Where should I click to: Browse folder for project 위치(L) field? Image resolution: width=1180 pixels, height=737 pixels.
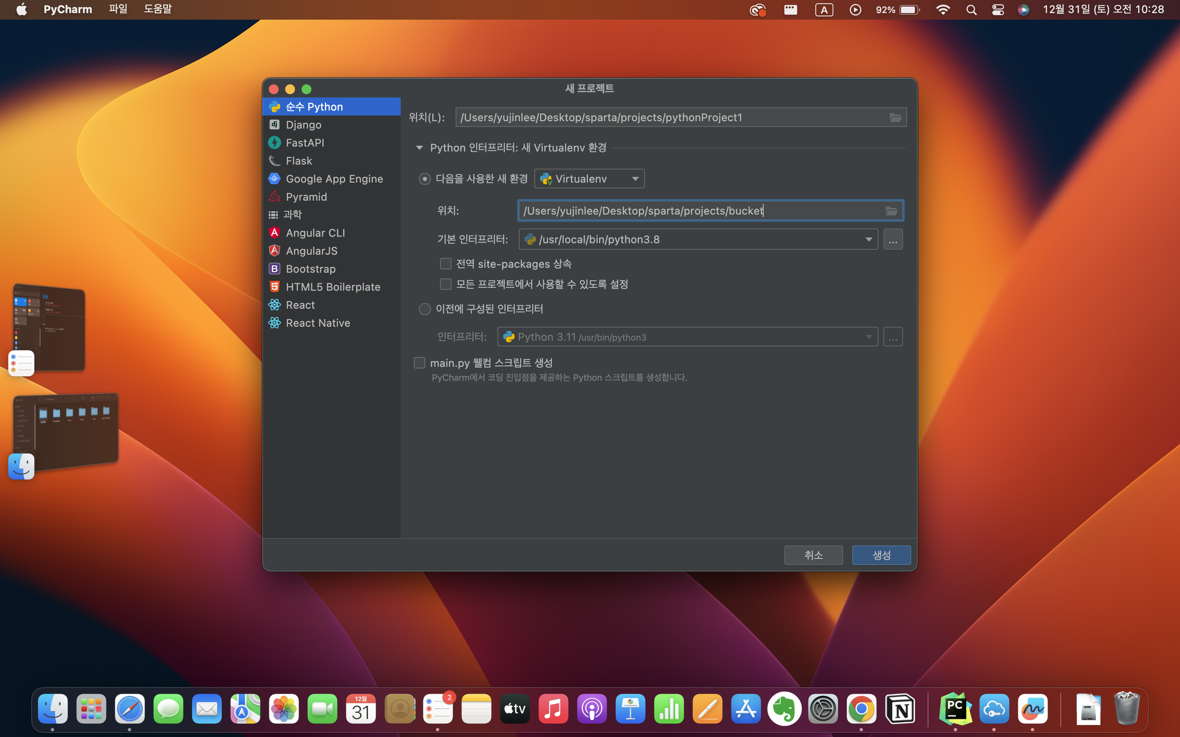pos(896,118)
